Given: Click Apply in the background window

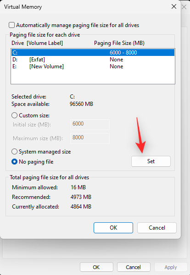Looking at the screenshot, I should (171, 267).
